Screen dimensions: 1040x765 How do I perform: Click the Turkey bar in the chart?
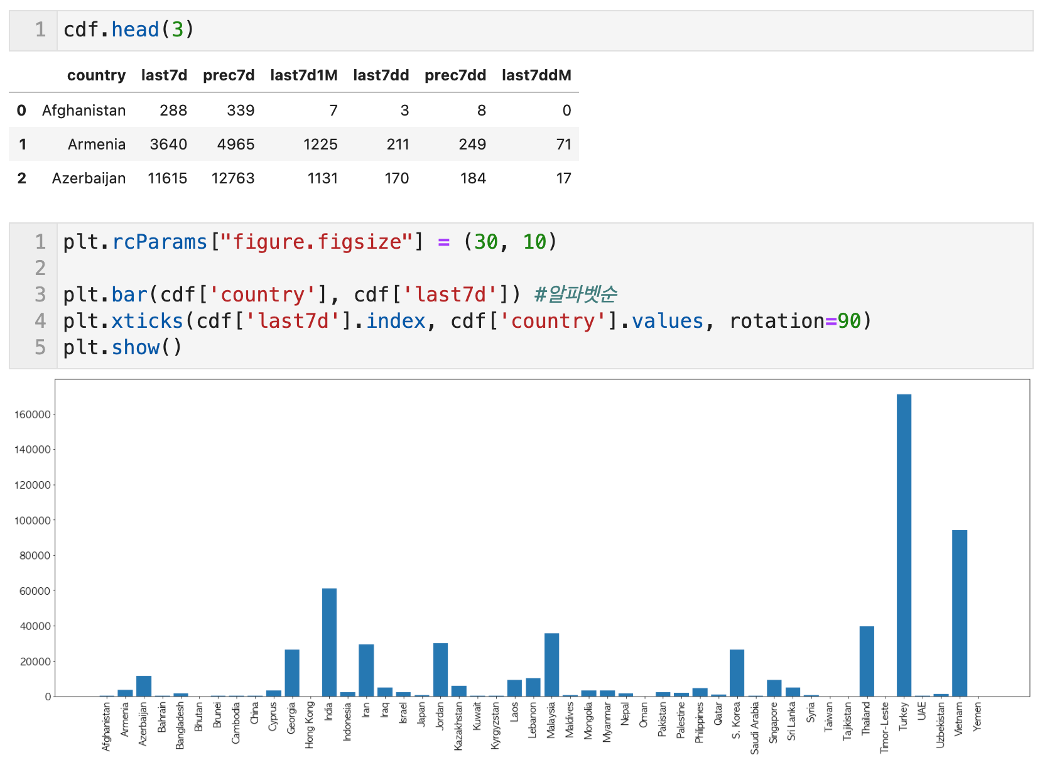(x=904, y=545)
